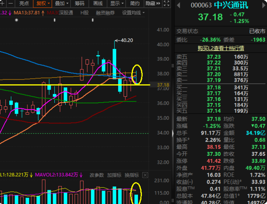Click the second event marker above the chart
Screen dimensions: 267x204
point(54,20)
